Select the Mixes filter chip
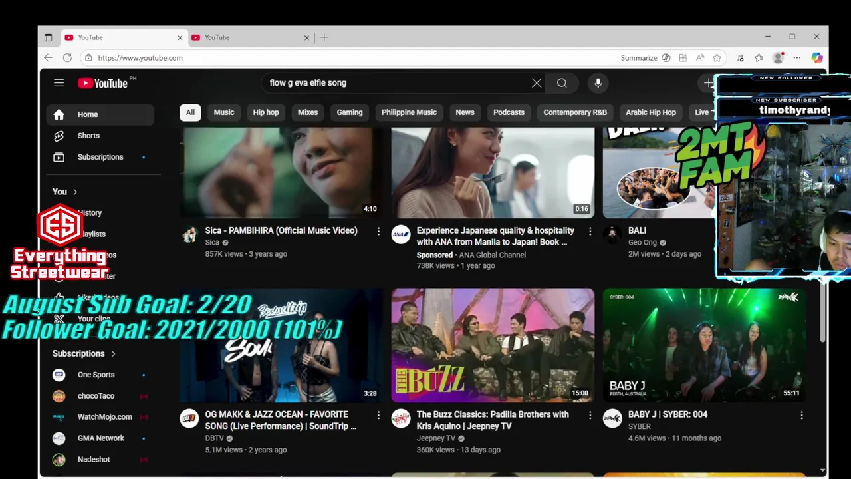Viewport: 851px width, 479px height. tap(308, 112)
